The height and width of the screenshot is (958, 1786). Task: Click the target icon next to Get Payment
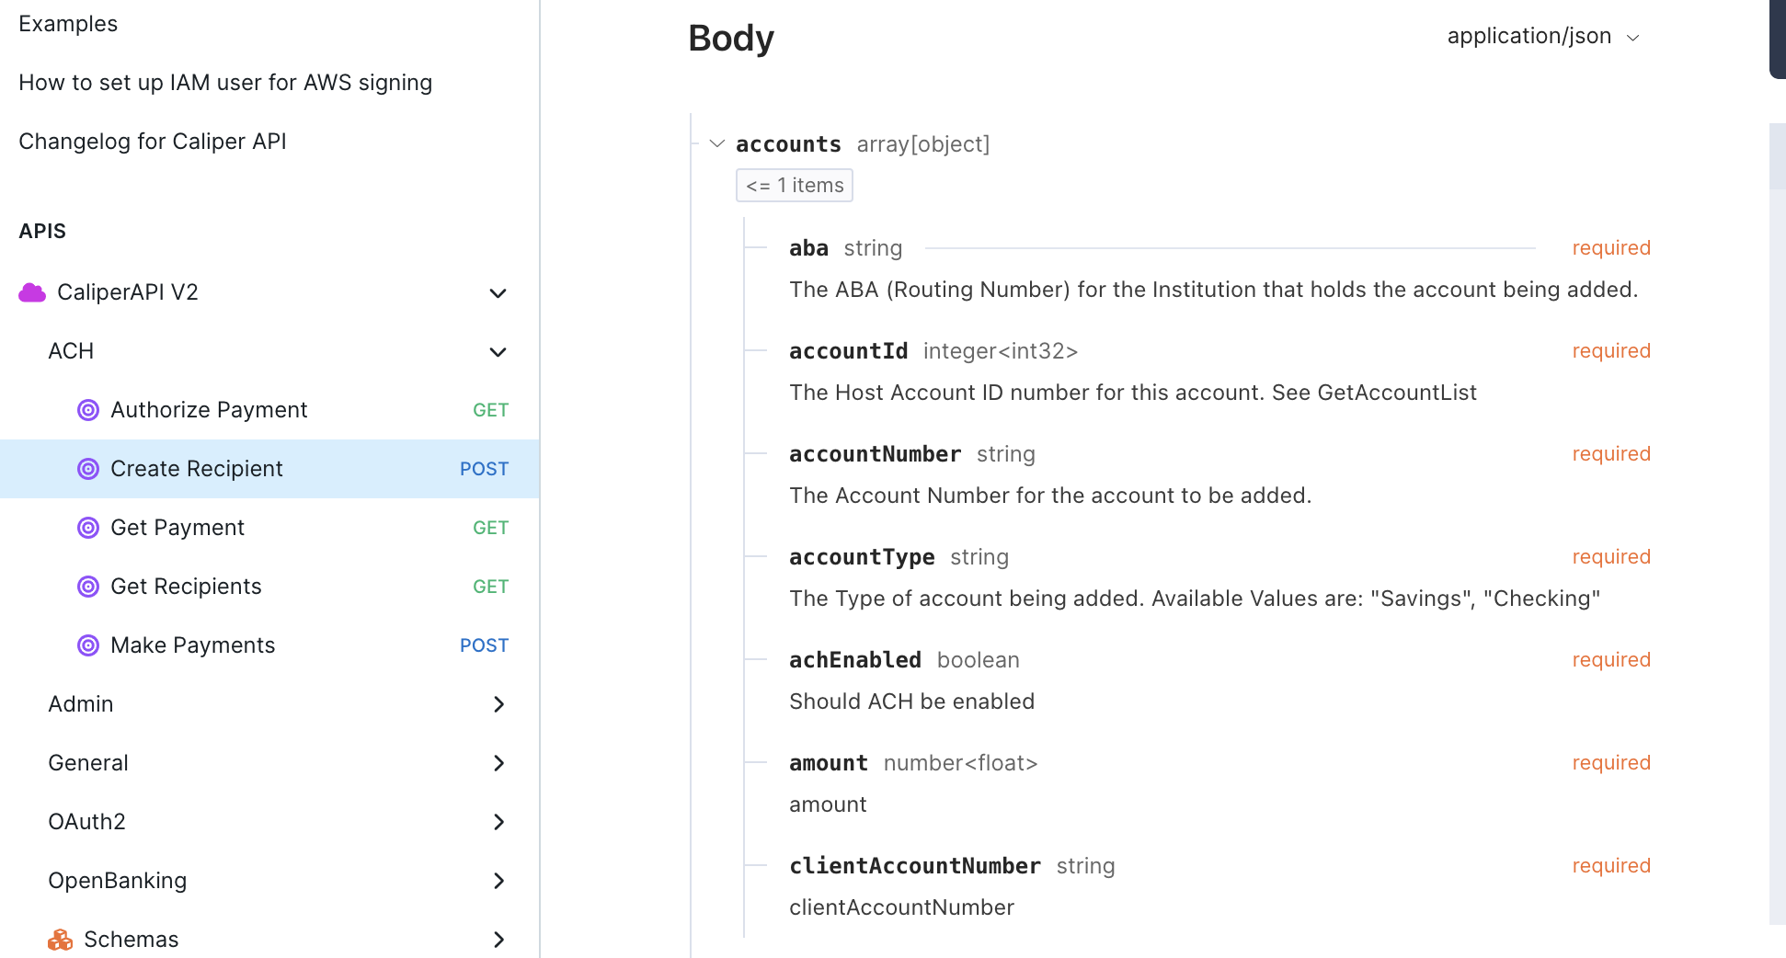pos(88,528)
